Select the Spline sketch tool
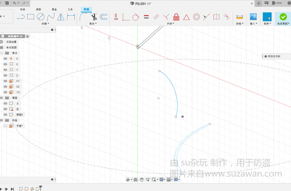 [x=51, y=17]
